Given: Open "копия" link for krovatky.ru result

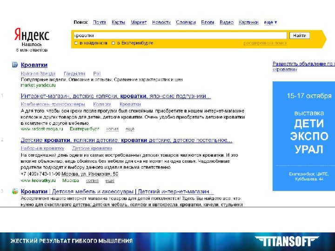Looking at the screenshot, I should [x=92, y=180].
